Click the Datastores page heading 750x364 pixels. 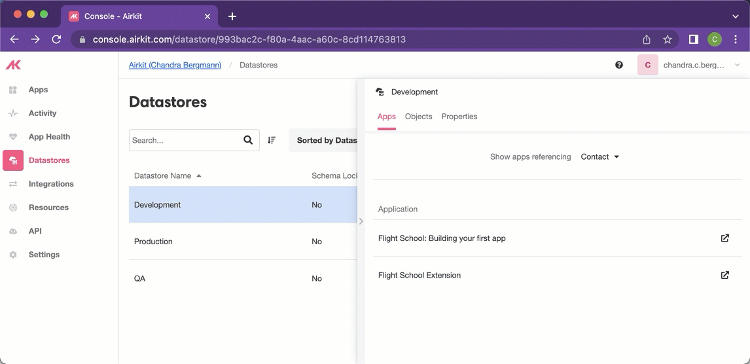click(x=168, y=102)
